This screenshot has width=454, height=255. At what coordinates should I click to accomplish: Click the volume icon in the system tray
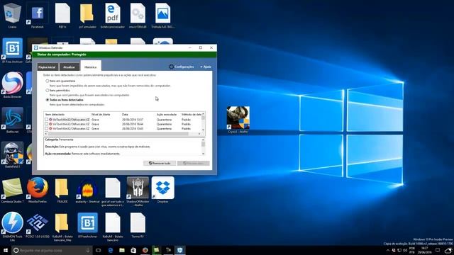coord(405,250)
